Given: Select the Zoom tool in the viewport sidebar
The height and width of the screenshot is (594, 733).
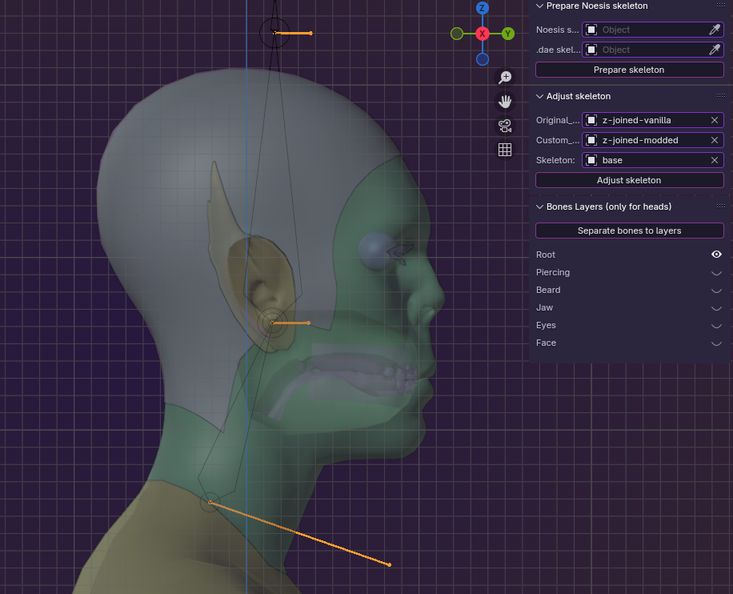Looking at the screenshot, I should click(505, 78).
